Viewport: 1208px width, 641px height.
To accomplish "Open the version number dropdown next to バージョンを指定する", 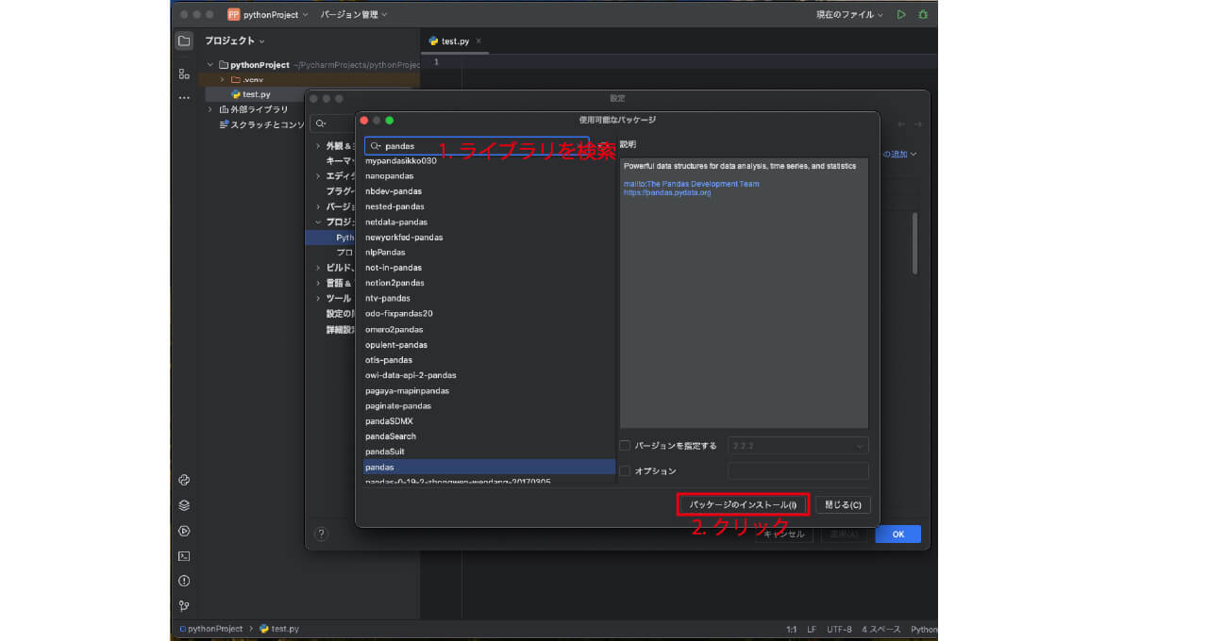I will click(860, 445).
